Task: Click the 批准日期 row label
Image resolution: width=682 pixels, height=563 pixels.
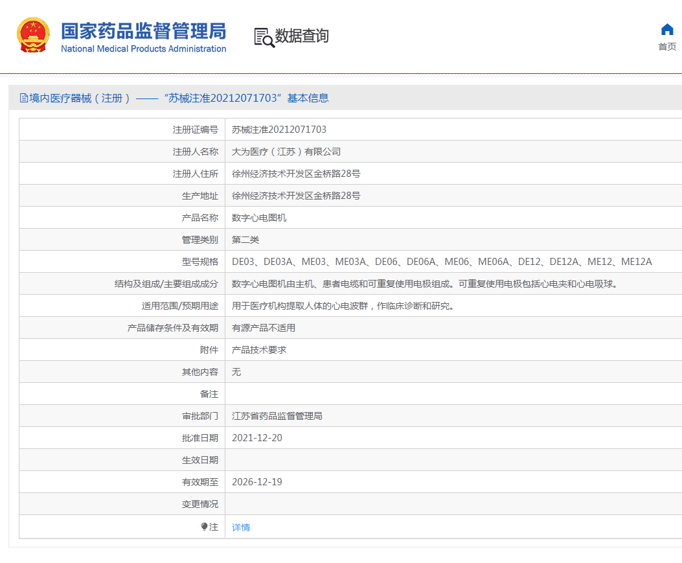Action: 200,438
